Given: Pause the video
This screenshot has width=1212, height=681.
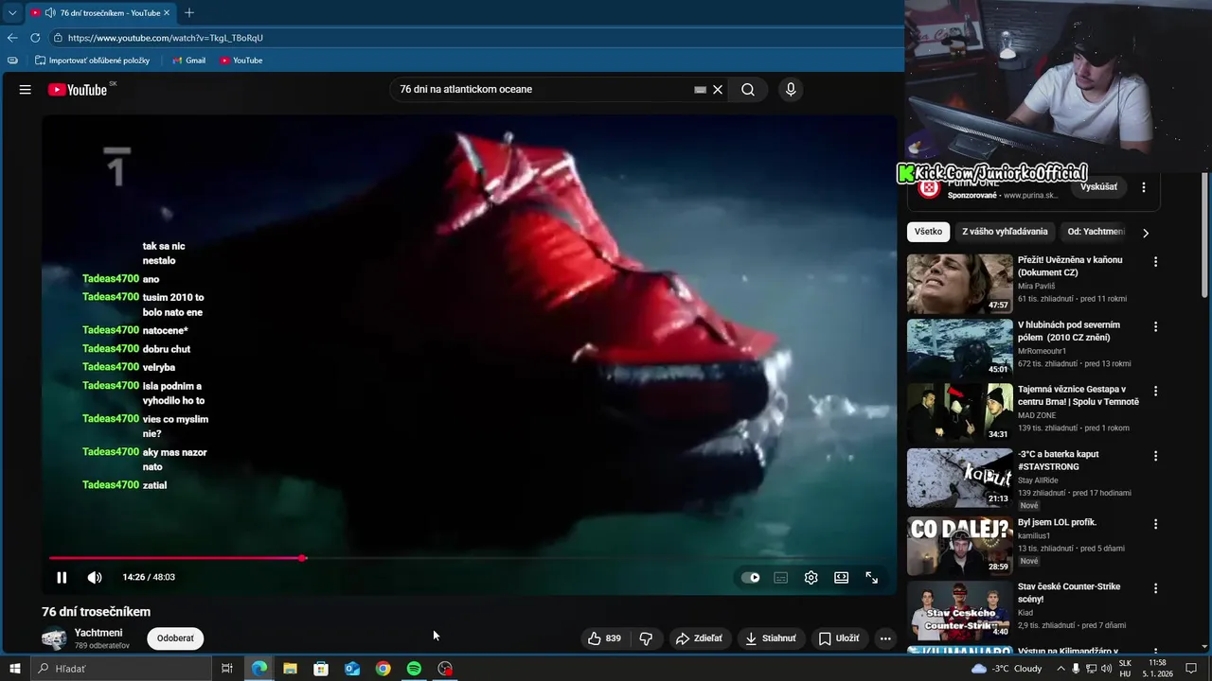Looking at the screenshot, I should [62, 578].
